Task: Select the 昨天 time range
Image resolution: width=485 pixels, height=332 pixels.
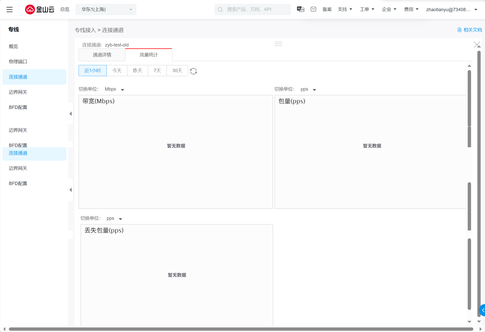Action: tap(138, 71)
